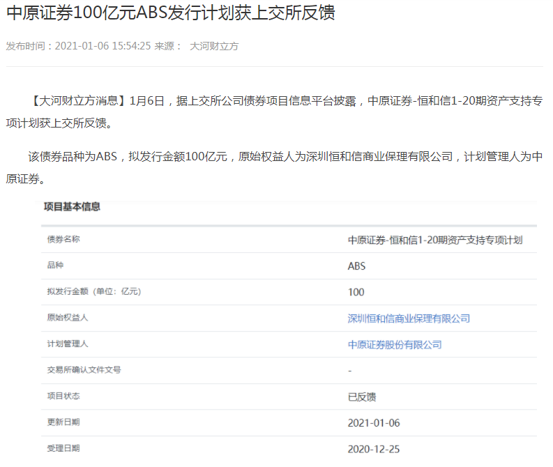Select the issuance amount value 100
The image size is (553, 467).
click(356, 292)
